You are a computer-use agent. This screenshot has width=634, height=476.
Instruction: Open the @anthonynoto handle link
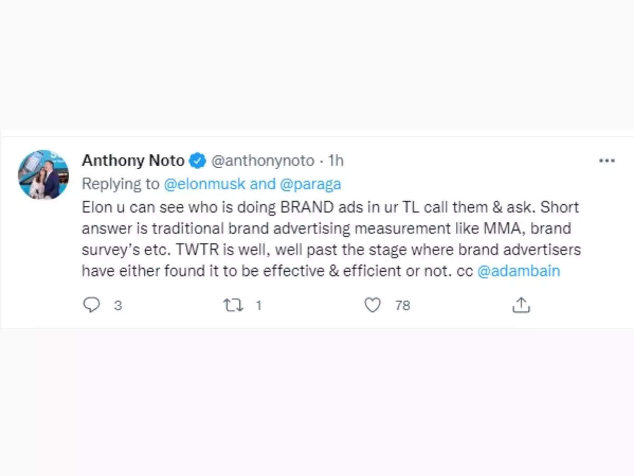[x=263, y=161]
